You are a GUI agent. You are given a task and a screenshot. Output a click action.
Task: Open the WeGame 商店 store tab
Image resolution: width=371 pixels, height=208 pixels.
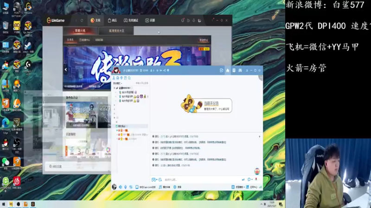point(112,20)
